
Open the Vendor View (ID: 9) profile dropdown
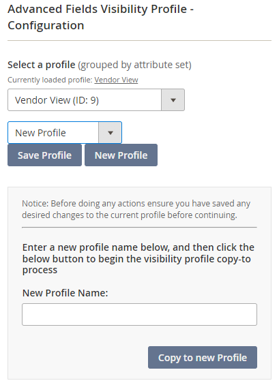click(96, 100)
